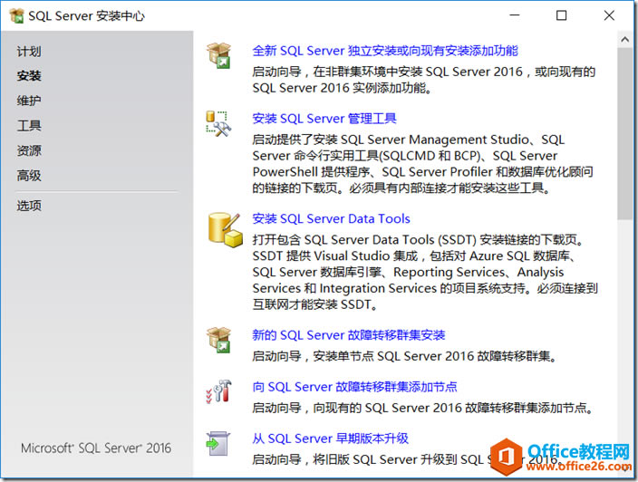
Task: Switch to the 计划 page
Action: (x=29, y=52)
